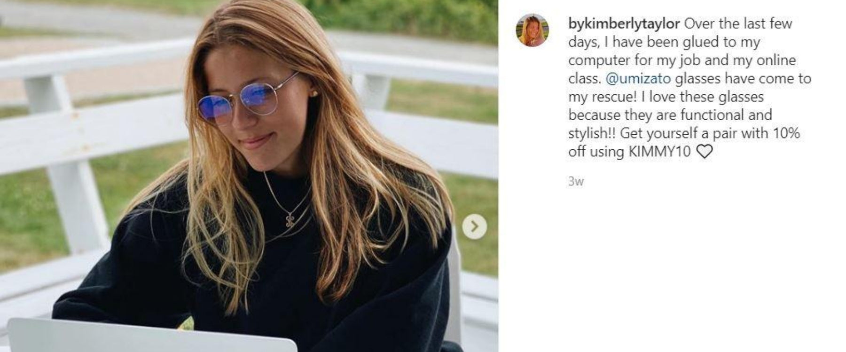Viewport: 846px width, 352px height.
Task: Click the silver laptop lid in the photo
Action: pos(150,335)
